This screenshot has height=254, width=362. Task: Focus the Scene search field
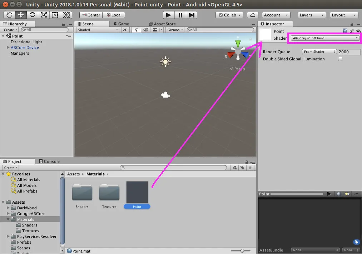pyautogui.click(x=220, y=30)
